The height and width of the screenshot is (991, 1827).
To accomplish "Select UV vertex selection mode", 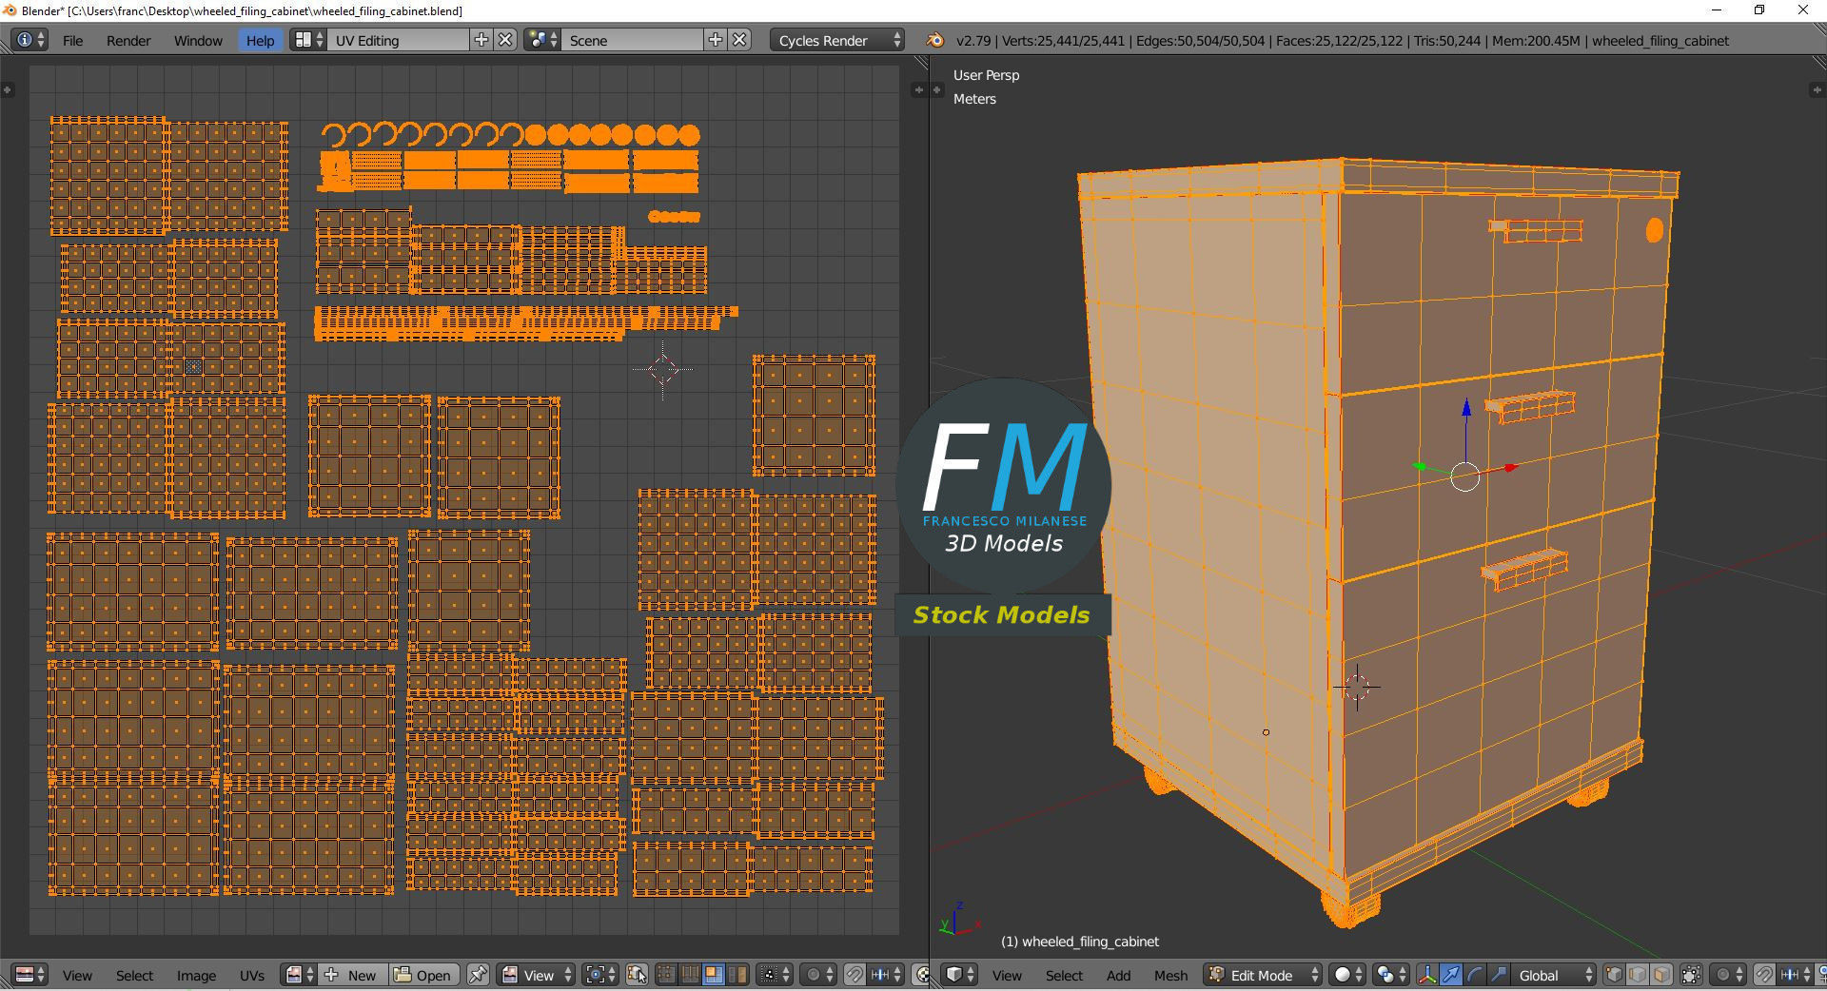I will click(x=666, y=975).
